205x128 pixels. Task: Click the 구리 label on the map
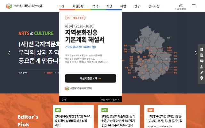(175, 53)
